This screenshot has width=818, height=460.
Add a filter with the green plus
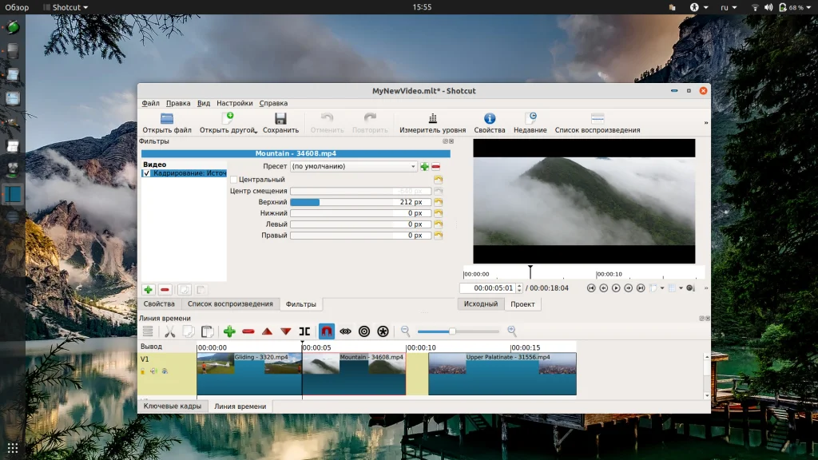pyautogui.click(x=148, y=289)
